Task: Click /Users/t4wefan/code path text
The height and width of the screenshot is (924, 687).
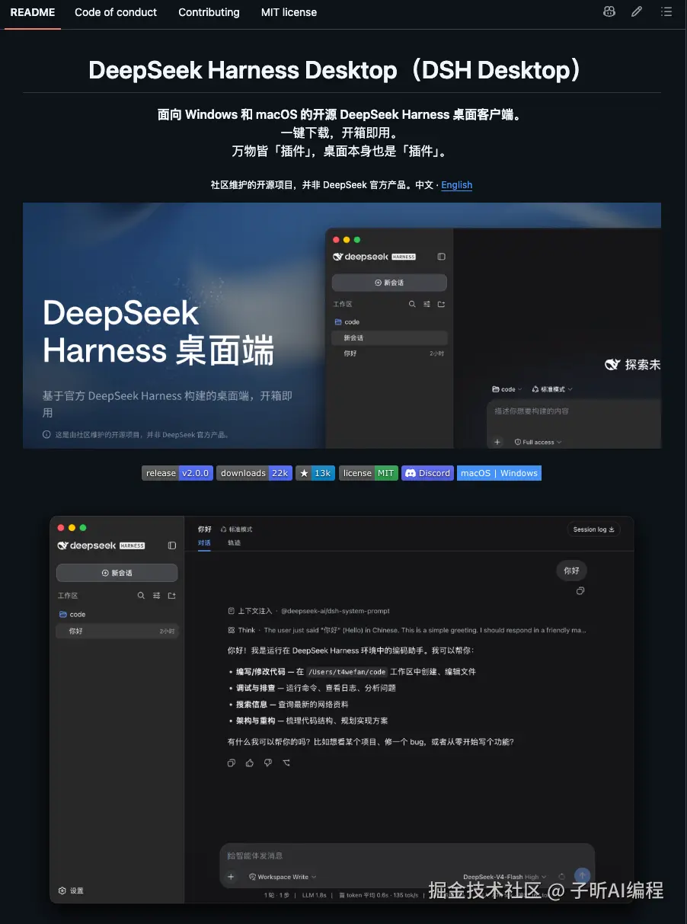Action: (347, 672)
